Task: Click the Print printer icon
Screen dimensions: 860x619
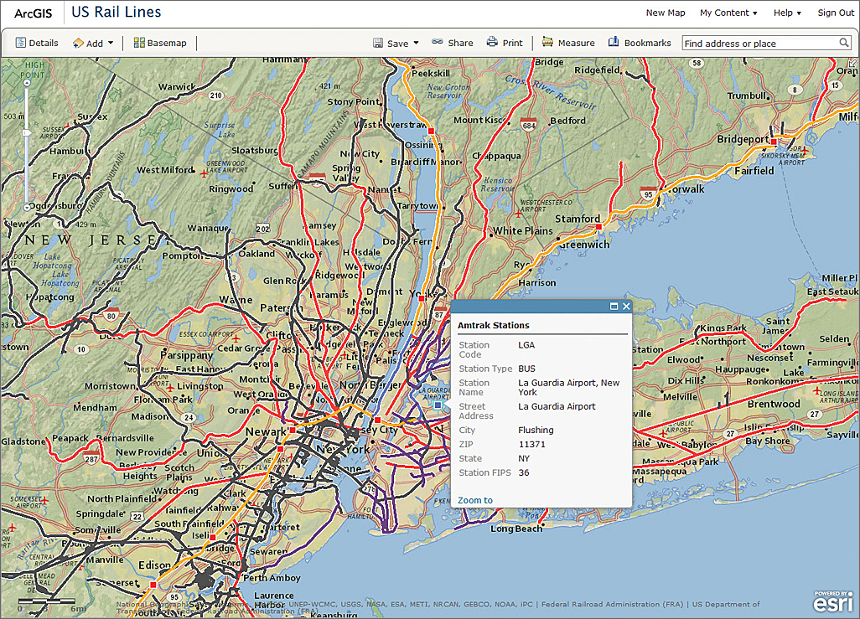Action: pos(492,42)
